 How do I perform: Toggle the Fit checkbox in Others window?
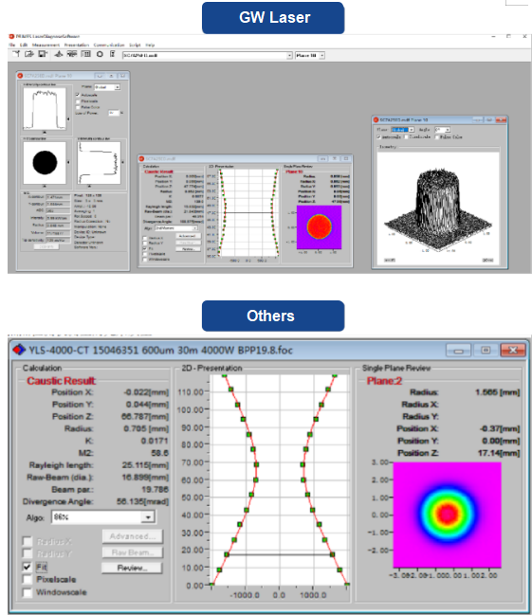[x=28, y=567]
